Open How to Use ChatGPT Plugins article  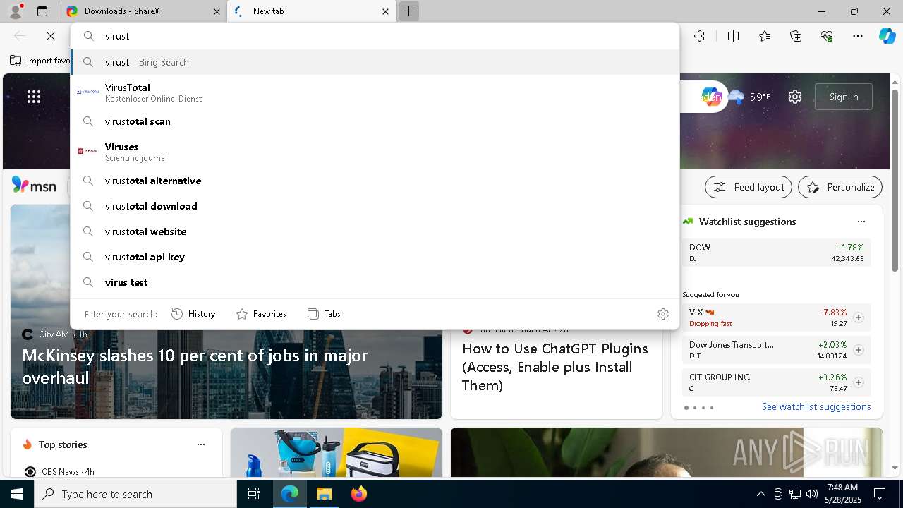click(555, 367)
